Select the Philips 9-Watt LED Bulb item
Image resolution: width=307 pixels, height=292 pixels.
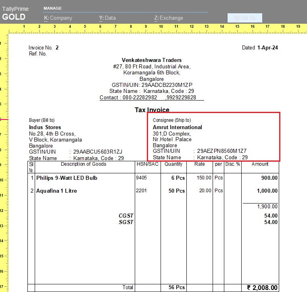click(x=67, y=178)
